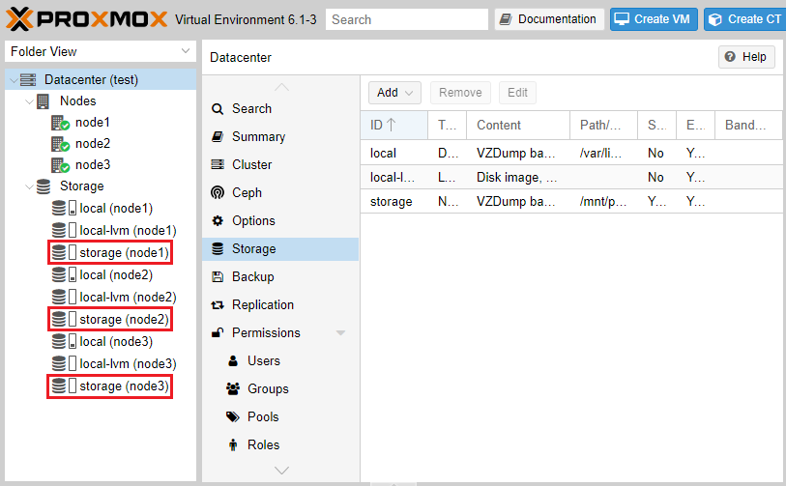This screenshot has height=486, width=786.
Task: Click the storage (node2) database icon
Action: [x=59, y=320]
